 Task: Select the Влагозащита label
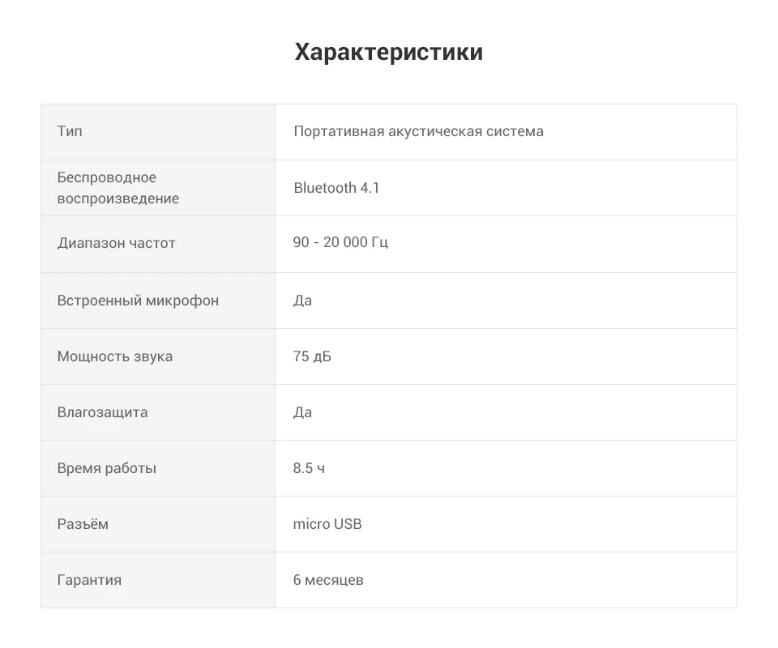[x=102, y=412]
